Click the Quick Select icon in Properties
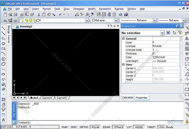 tap(180, 33)
